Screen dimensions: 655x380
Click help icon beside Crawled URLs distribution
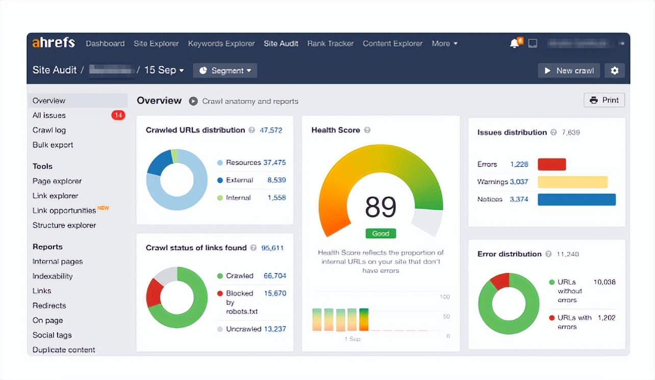(x=251, y=130)
